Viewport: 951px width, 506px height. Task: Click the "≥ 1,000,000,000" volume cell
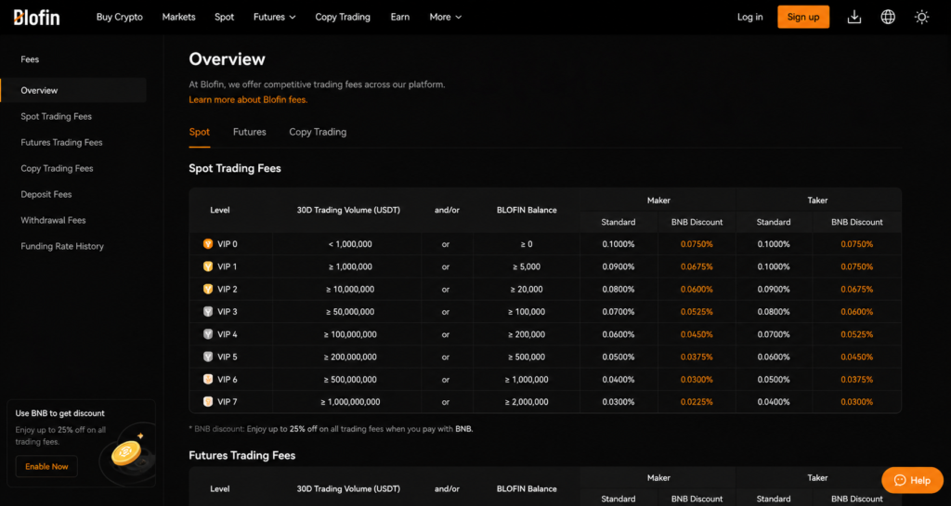[350, 402]
